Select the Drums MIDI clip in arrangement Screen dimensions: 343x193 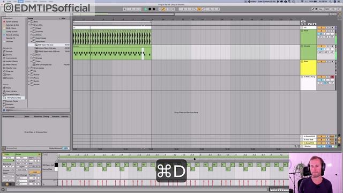[112, 53]
